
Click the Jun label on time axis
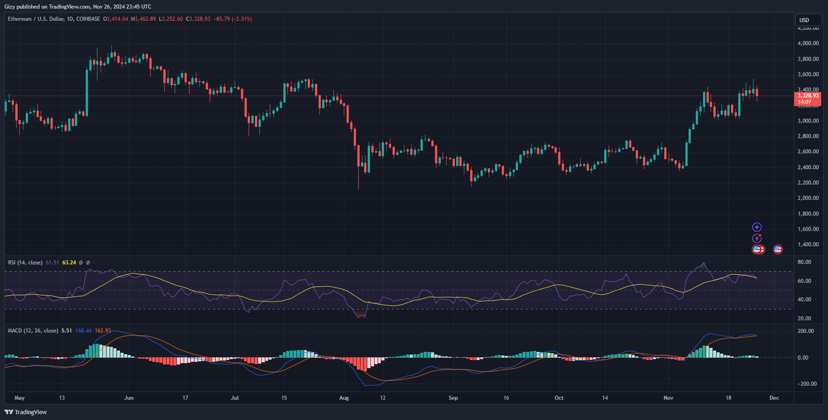click(x=129, y=398)
